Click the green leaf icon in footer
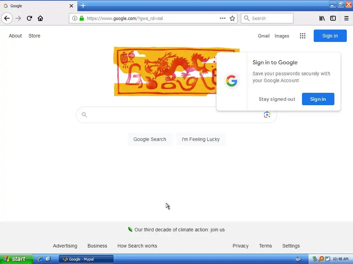Image resolution: width=353 pixels, height=264 pixels. [130, 229]
